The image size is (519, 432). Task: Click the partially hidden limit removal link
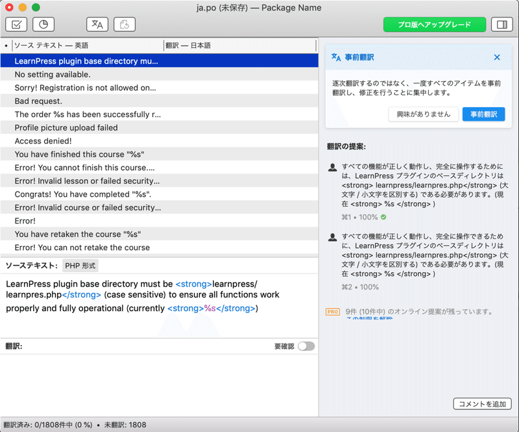[x=369, y=318]
